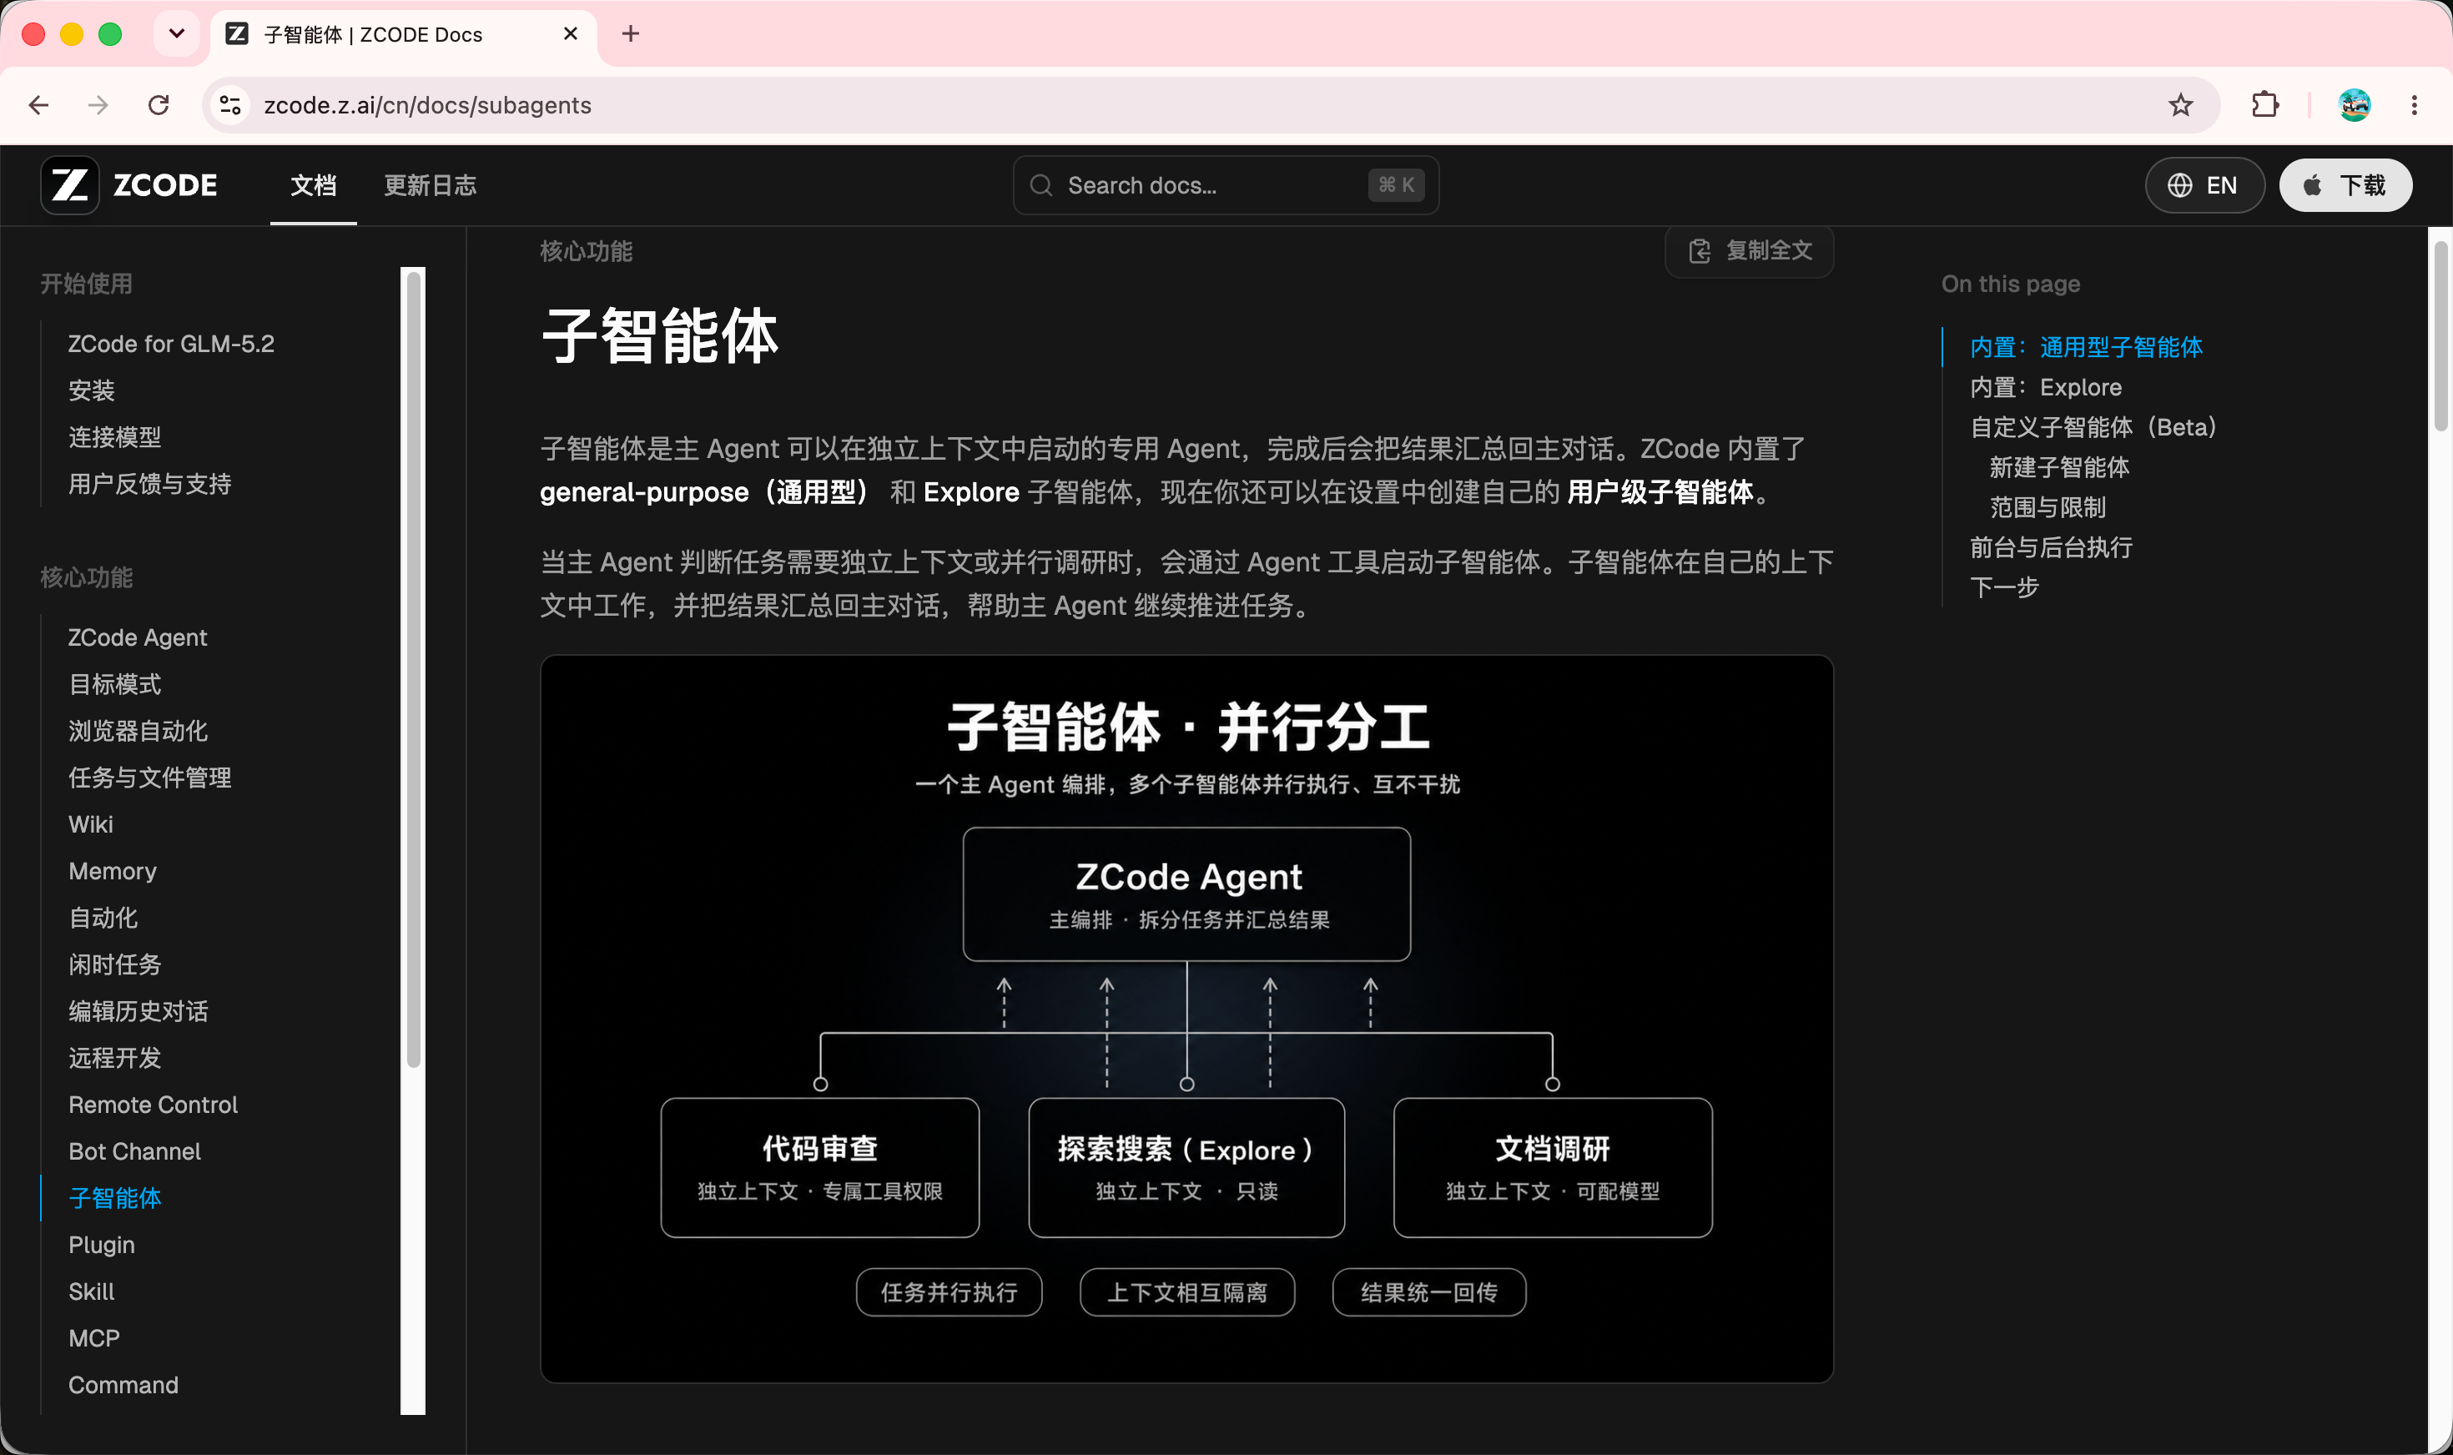Image resolution: width=2453 pixels, height=1455 pixels.
Task: Close the ZCODE Docs tab
Action: 571,34
